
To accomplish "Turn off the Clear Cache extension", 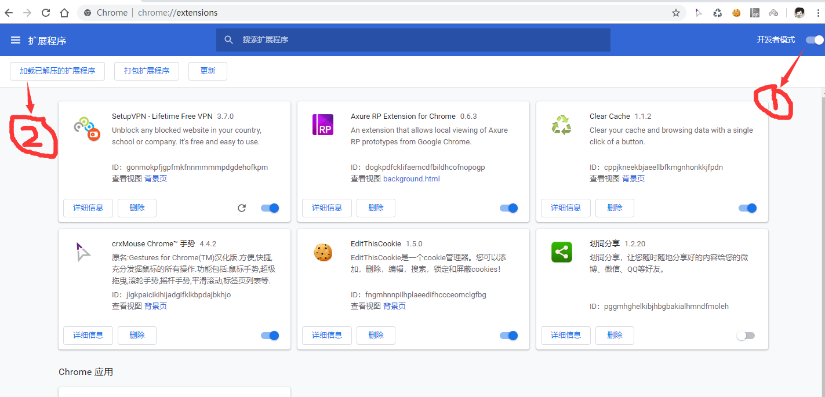I will coord(748,208).
